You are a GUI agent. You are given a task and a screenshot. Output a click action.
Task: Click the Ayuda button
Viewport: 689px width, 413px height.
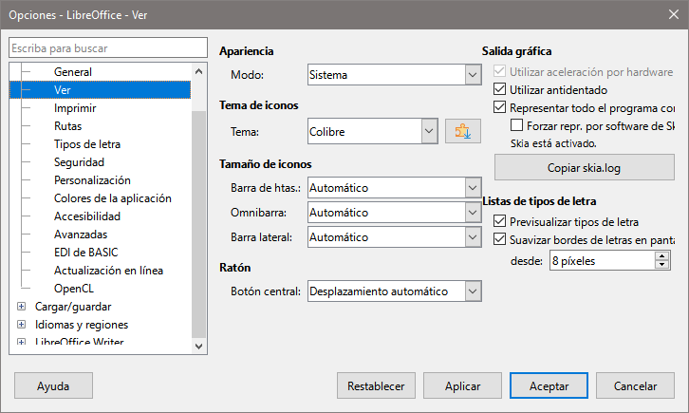53,385
